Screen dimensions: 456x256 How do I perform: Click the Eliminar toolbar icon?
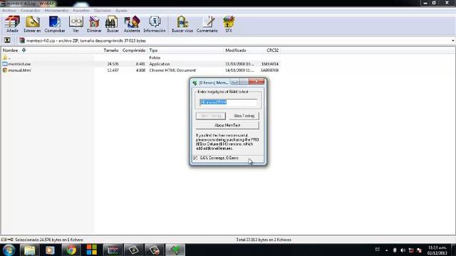pyautogui.click(x=94, y=24)
